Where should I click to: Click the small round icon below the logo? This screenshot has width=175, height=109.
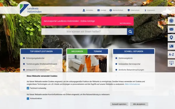[4, 17]
